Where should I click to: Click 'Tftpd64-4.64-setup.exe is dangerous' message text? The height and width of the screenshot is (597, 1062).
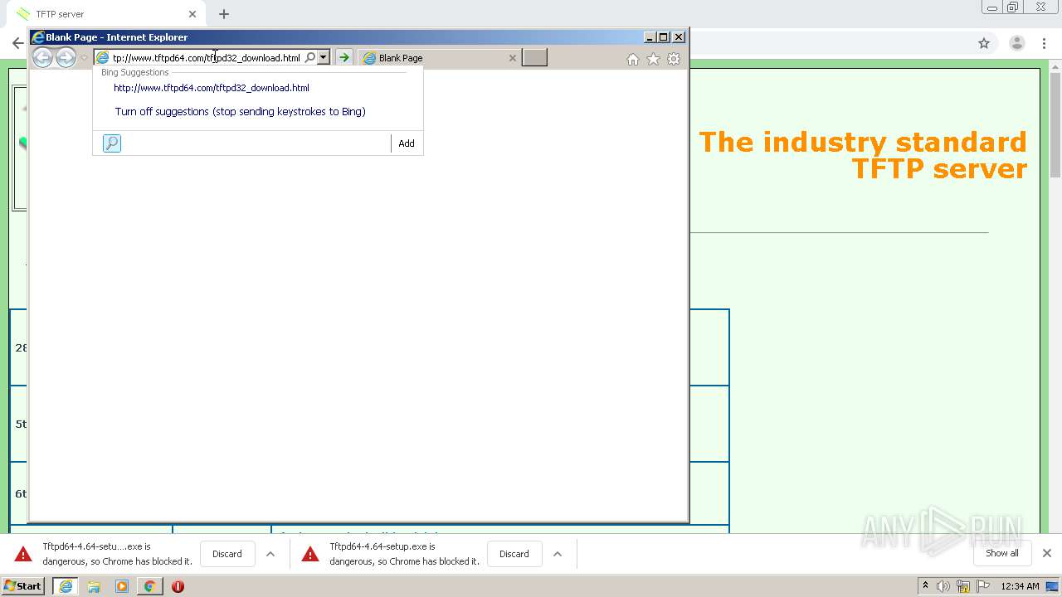pyautogui.click(x=404, y=554)
